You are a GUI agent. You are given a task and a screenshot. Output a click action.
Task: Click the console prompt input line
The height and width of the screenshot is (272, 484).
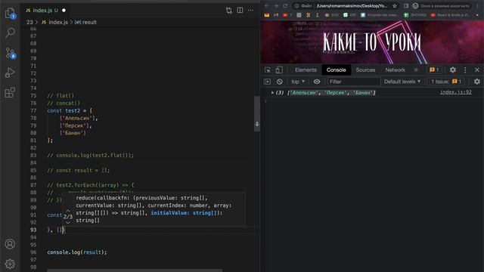(372, 100)
